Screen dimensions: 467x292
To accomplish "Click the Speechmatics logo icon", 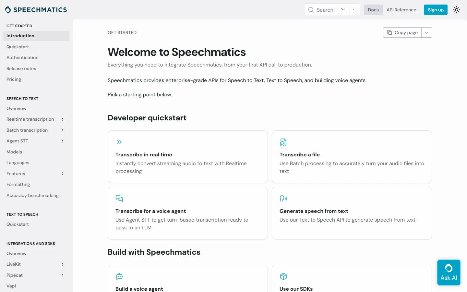I will (8, 10).
